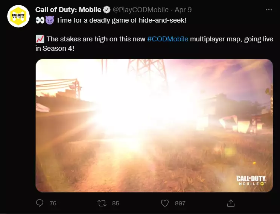Click the Call of Duty Mobile video watermark
This screenshot has height=214, width=280.
click(x=251, y=181)
